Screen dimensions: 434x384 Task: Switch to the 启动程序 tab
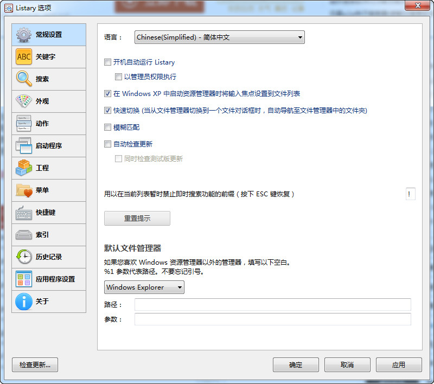point(49,146)
